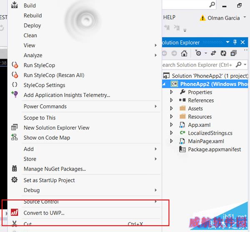Viewport: 250px width, 232px height.
Task: Click the Pending Changes Filter clock icon
Action: click(198, 53)
